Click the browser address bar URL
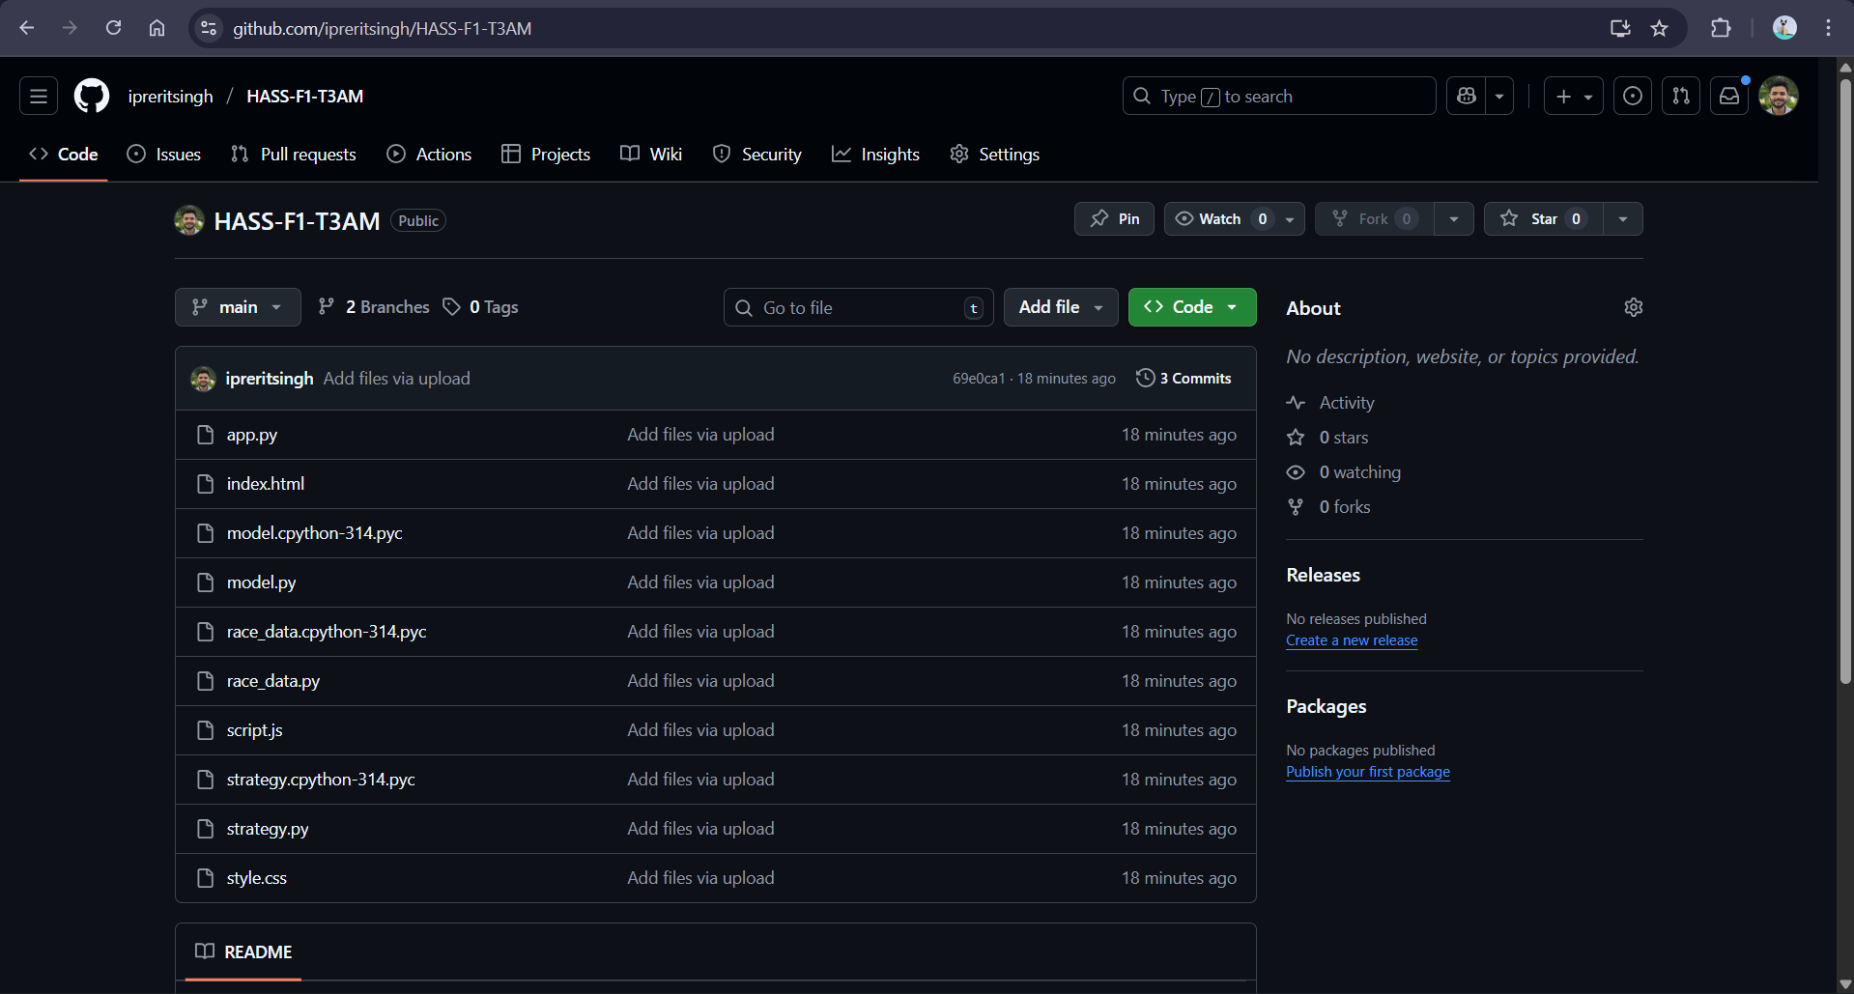1854x994 pixels. tap(383, 28)
